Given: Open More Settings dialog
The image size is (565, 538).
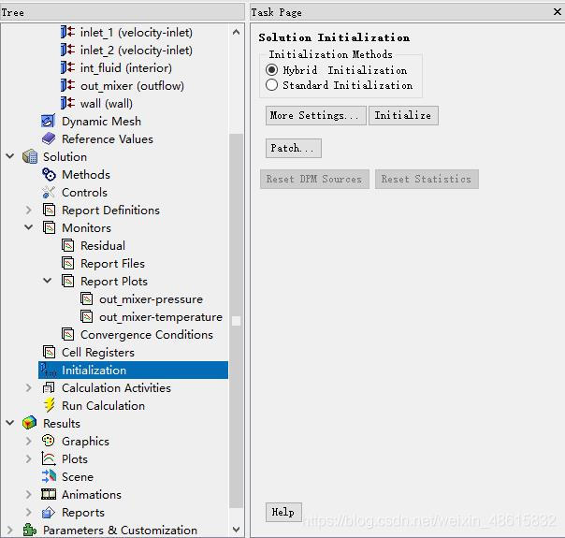Looking at the screenshot, I should coord(313,116).
